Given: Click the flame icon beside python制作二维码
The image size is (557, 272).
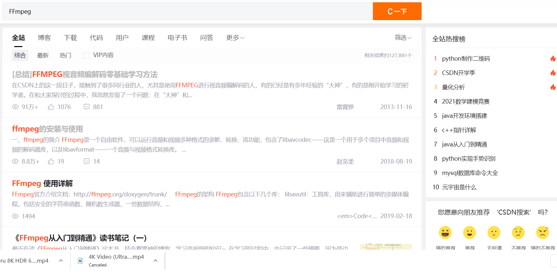Looking at the screenshot, I should point(553,58).
